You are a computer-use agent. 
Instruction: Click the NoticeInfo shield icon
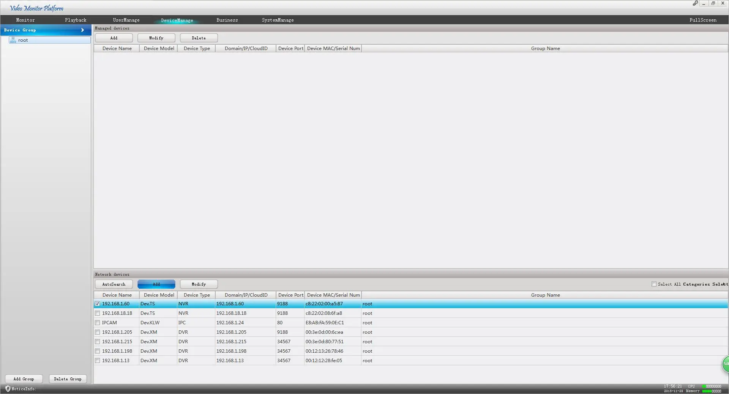[x=8, y=389]
